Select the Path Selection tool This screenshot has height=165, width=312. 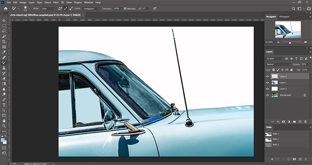tap(4, 110)
